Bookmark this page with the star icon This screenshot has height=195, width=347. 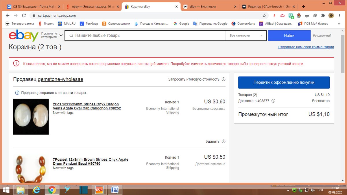click(x=264, y=16)
